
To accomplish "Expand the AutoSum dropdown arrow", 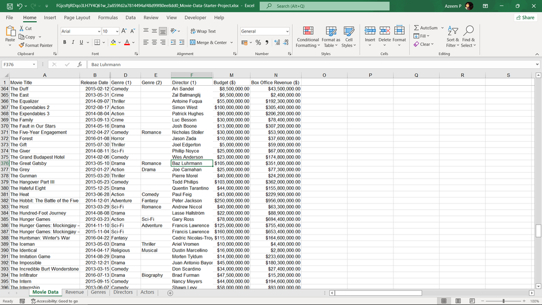I will pos(442,28).
